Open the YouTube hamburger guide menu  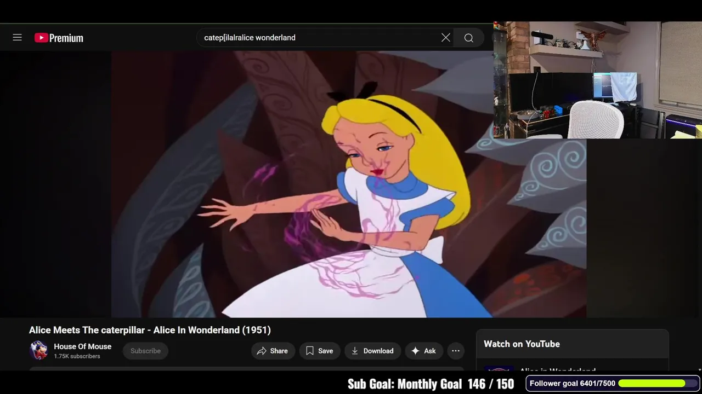18,38
